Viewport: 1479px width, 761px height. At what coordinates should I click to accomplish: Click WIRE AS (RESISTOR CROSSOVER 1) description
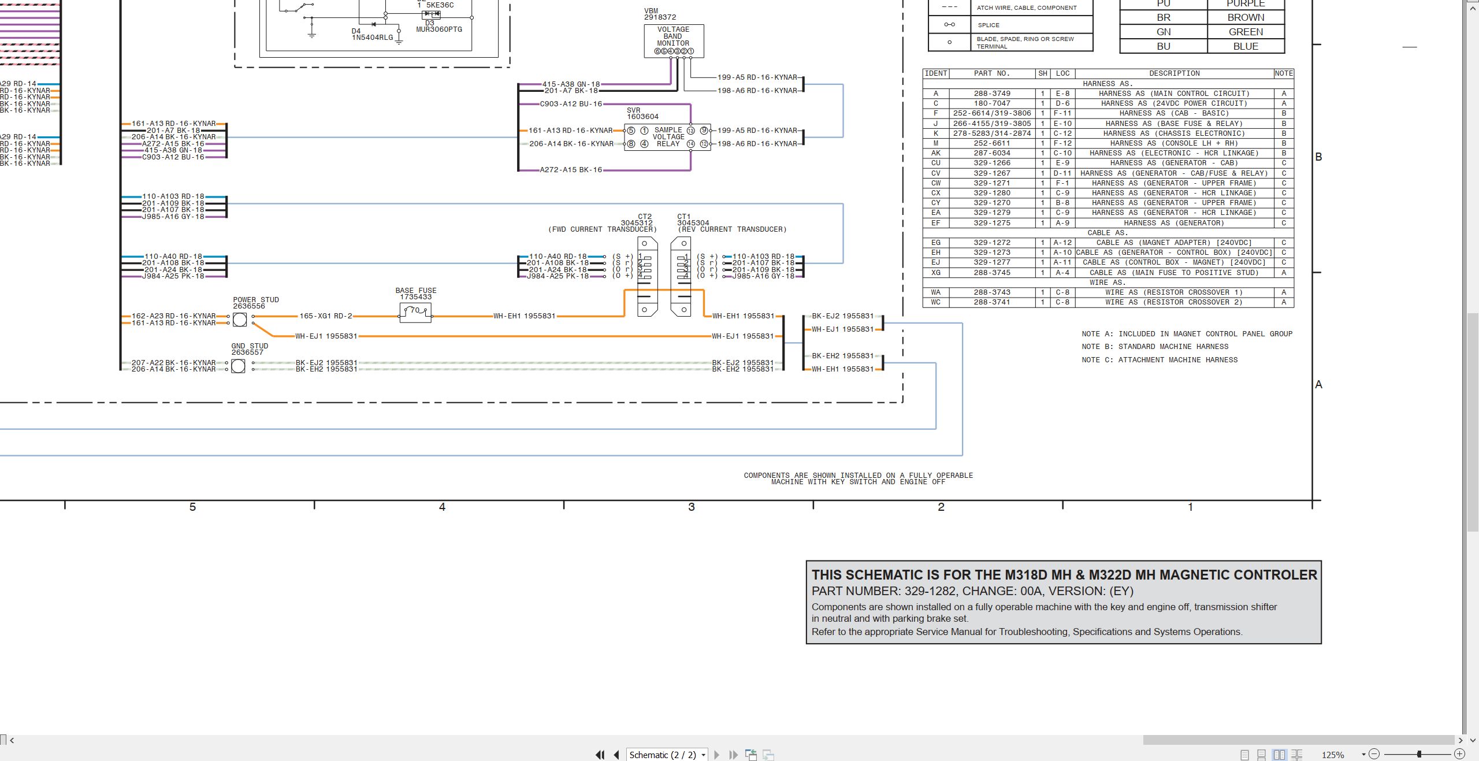(1174, 292)
